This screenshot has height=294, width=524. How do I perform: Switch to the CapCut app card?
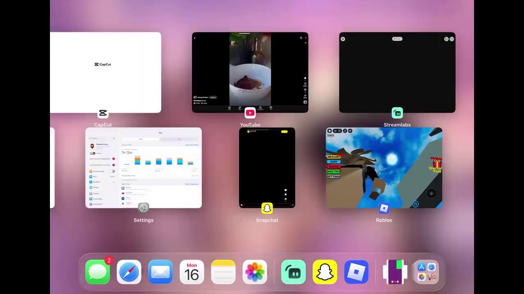click(106, 72)
